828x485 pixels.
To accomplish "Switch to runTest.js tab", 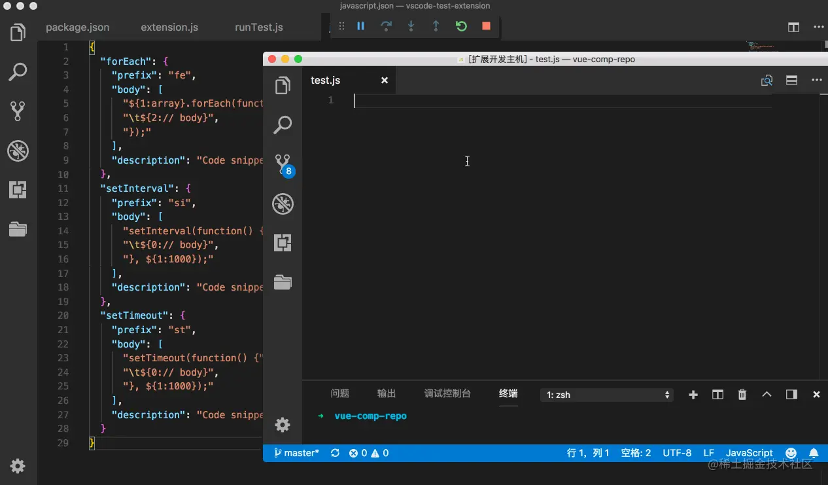I will pyautogui.click(x=259, y=27).
